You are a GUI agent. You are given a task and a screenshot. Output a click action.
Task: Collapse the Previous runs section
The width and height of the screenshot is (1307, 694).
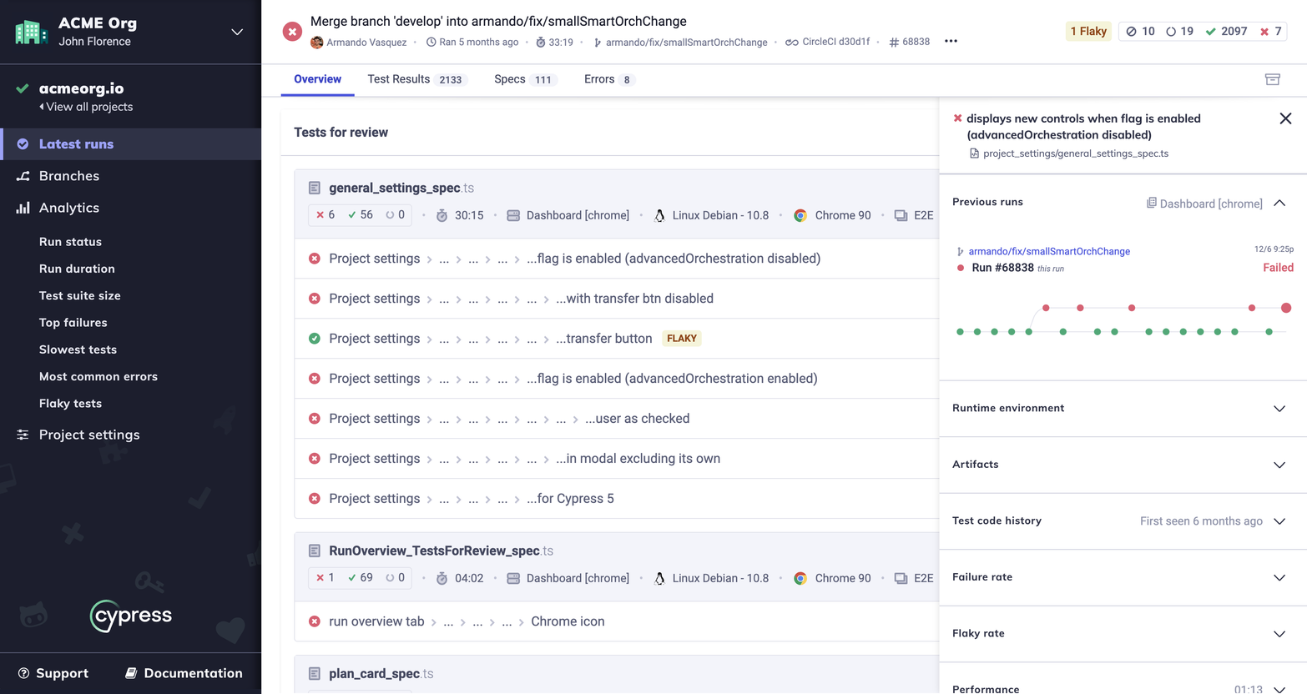[x=1279, y=203]
